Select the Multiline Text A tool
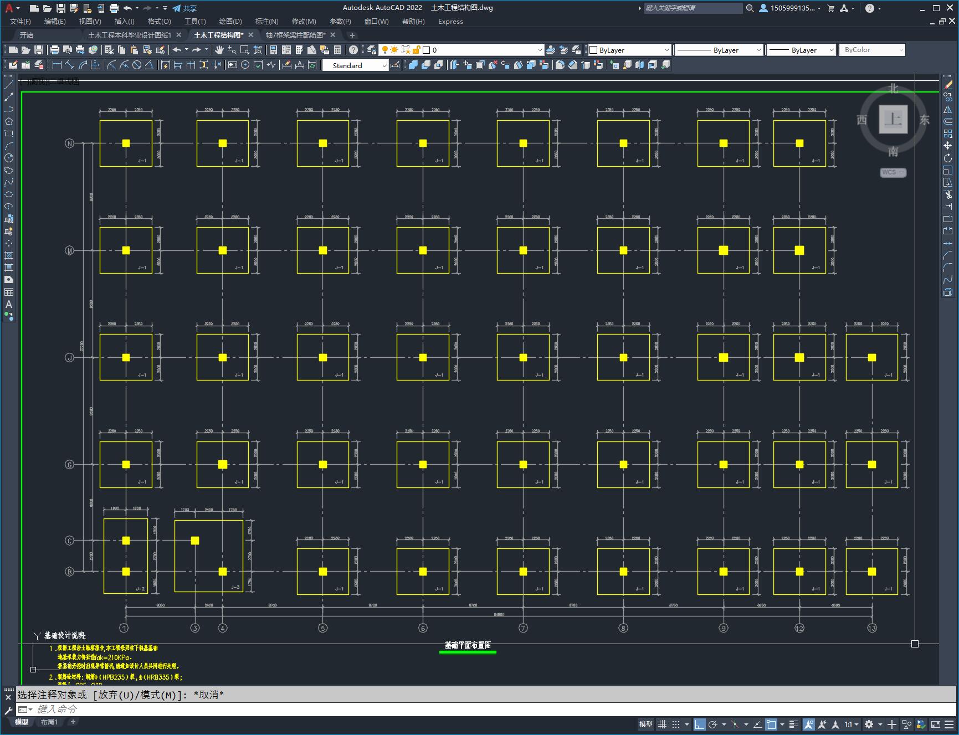This screenshot has height=735, width=959. [9, 304]
